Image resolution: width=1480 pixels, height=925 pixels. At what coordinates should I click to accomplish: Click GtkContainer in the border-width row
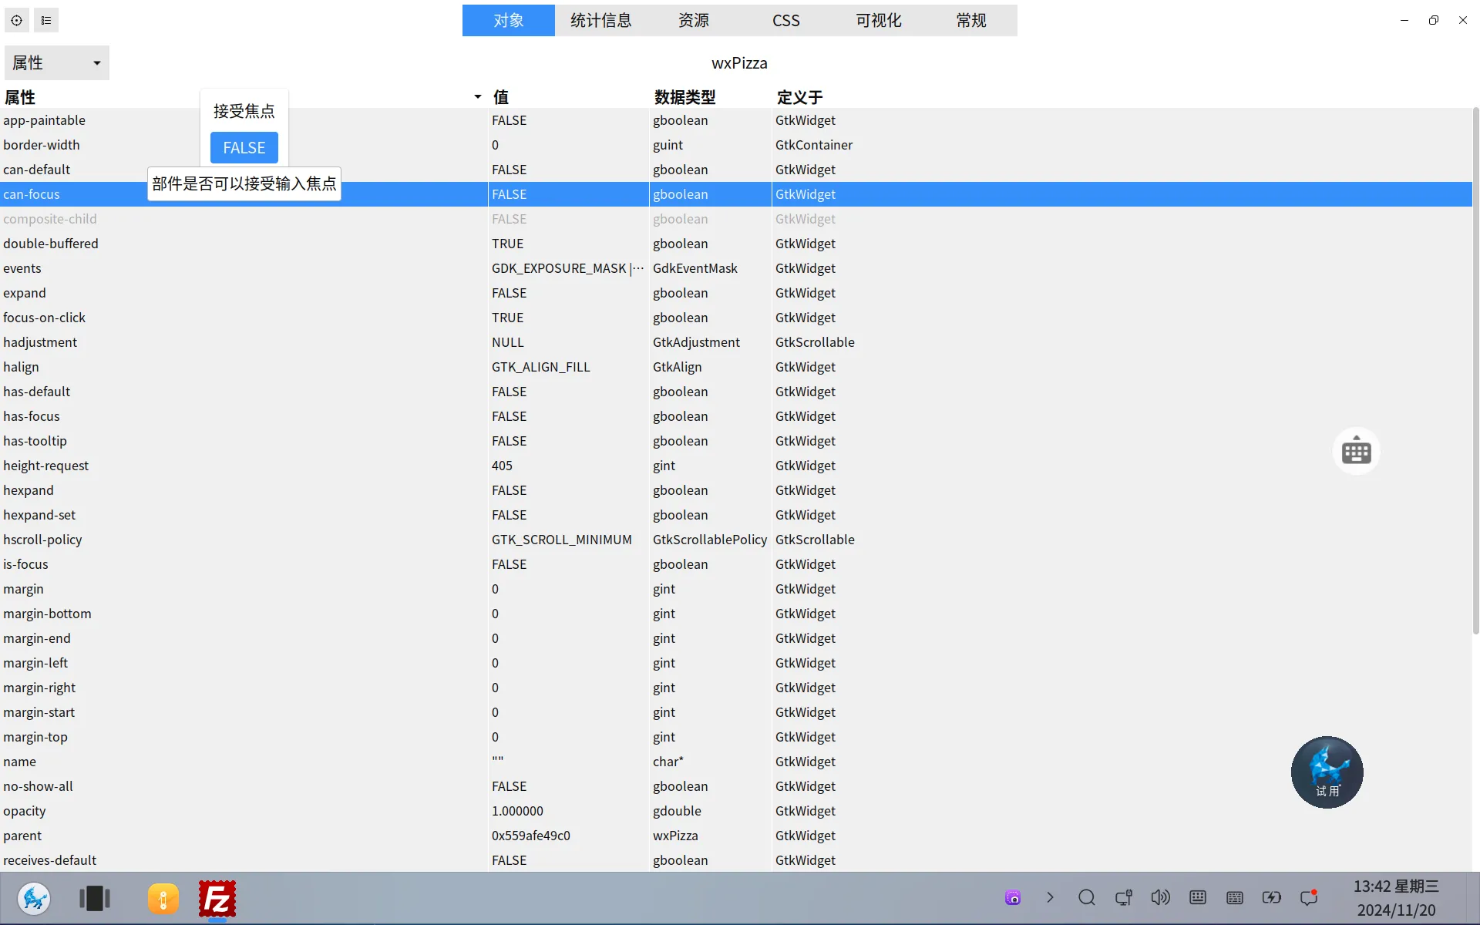click(x=814, y=145)
